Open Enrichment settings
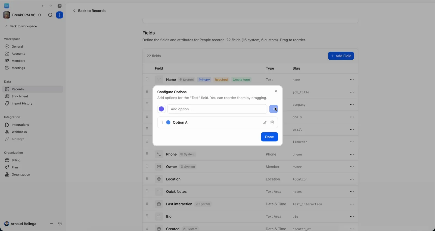Viewport: 435px width, 231px height. coord(33,96)
